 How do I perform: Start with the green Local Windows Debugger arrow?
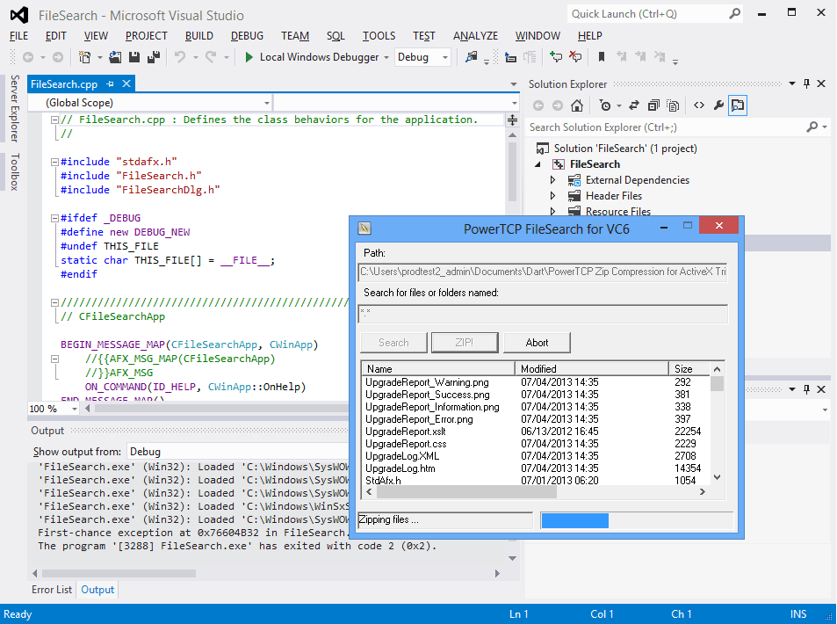[249, 57]
